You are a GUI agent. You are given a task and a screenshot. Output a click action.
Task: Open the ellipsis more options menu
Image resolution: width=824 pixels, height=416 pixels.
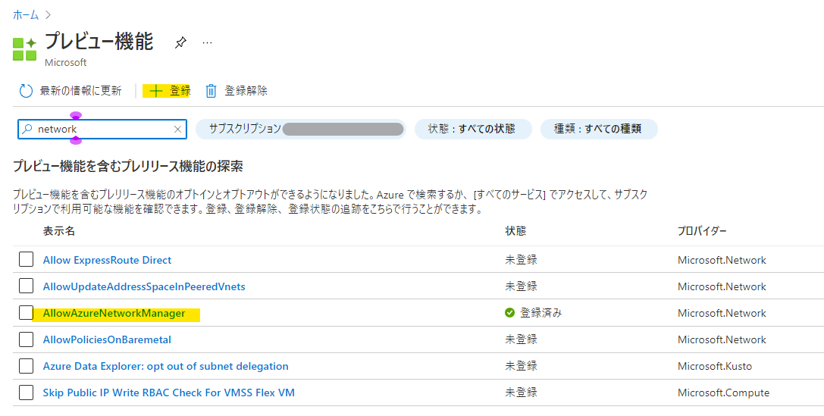coord(207,43)
